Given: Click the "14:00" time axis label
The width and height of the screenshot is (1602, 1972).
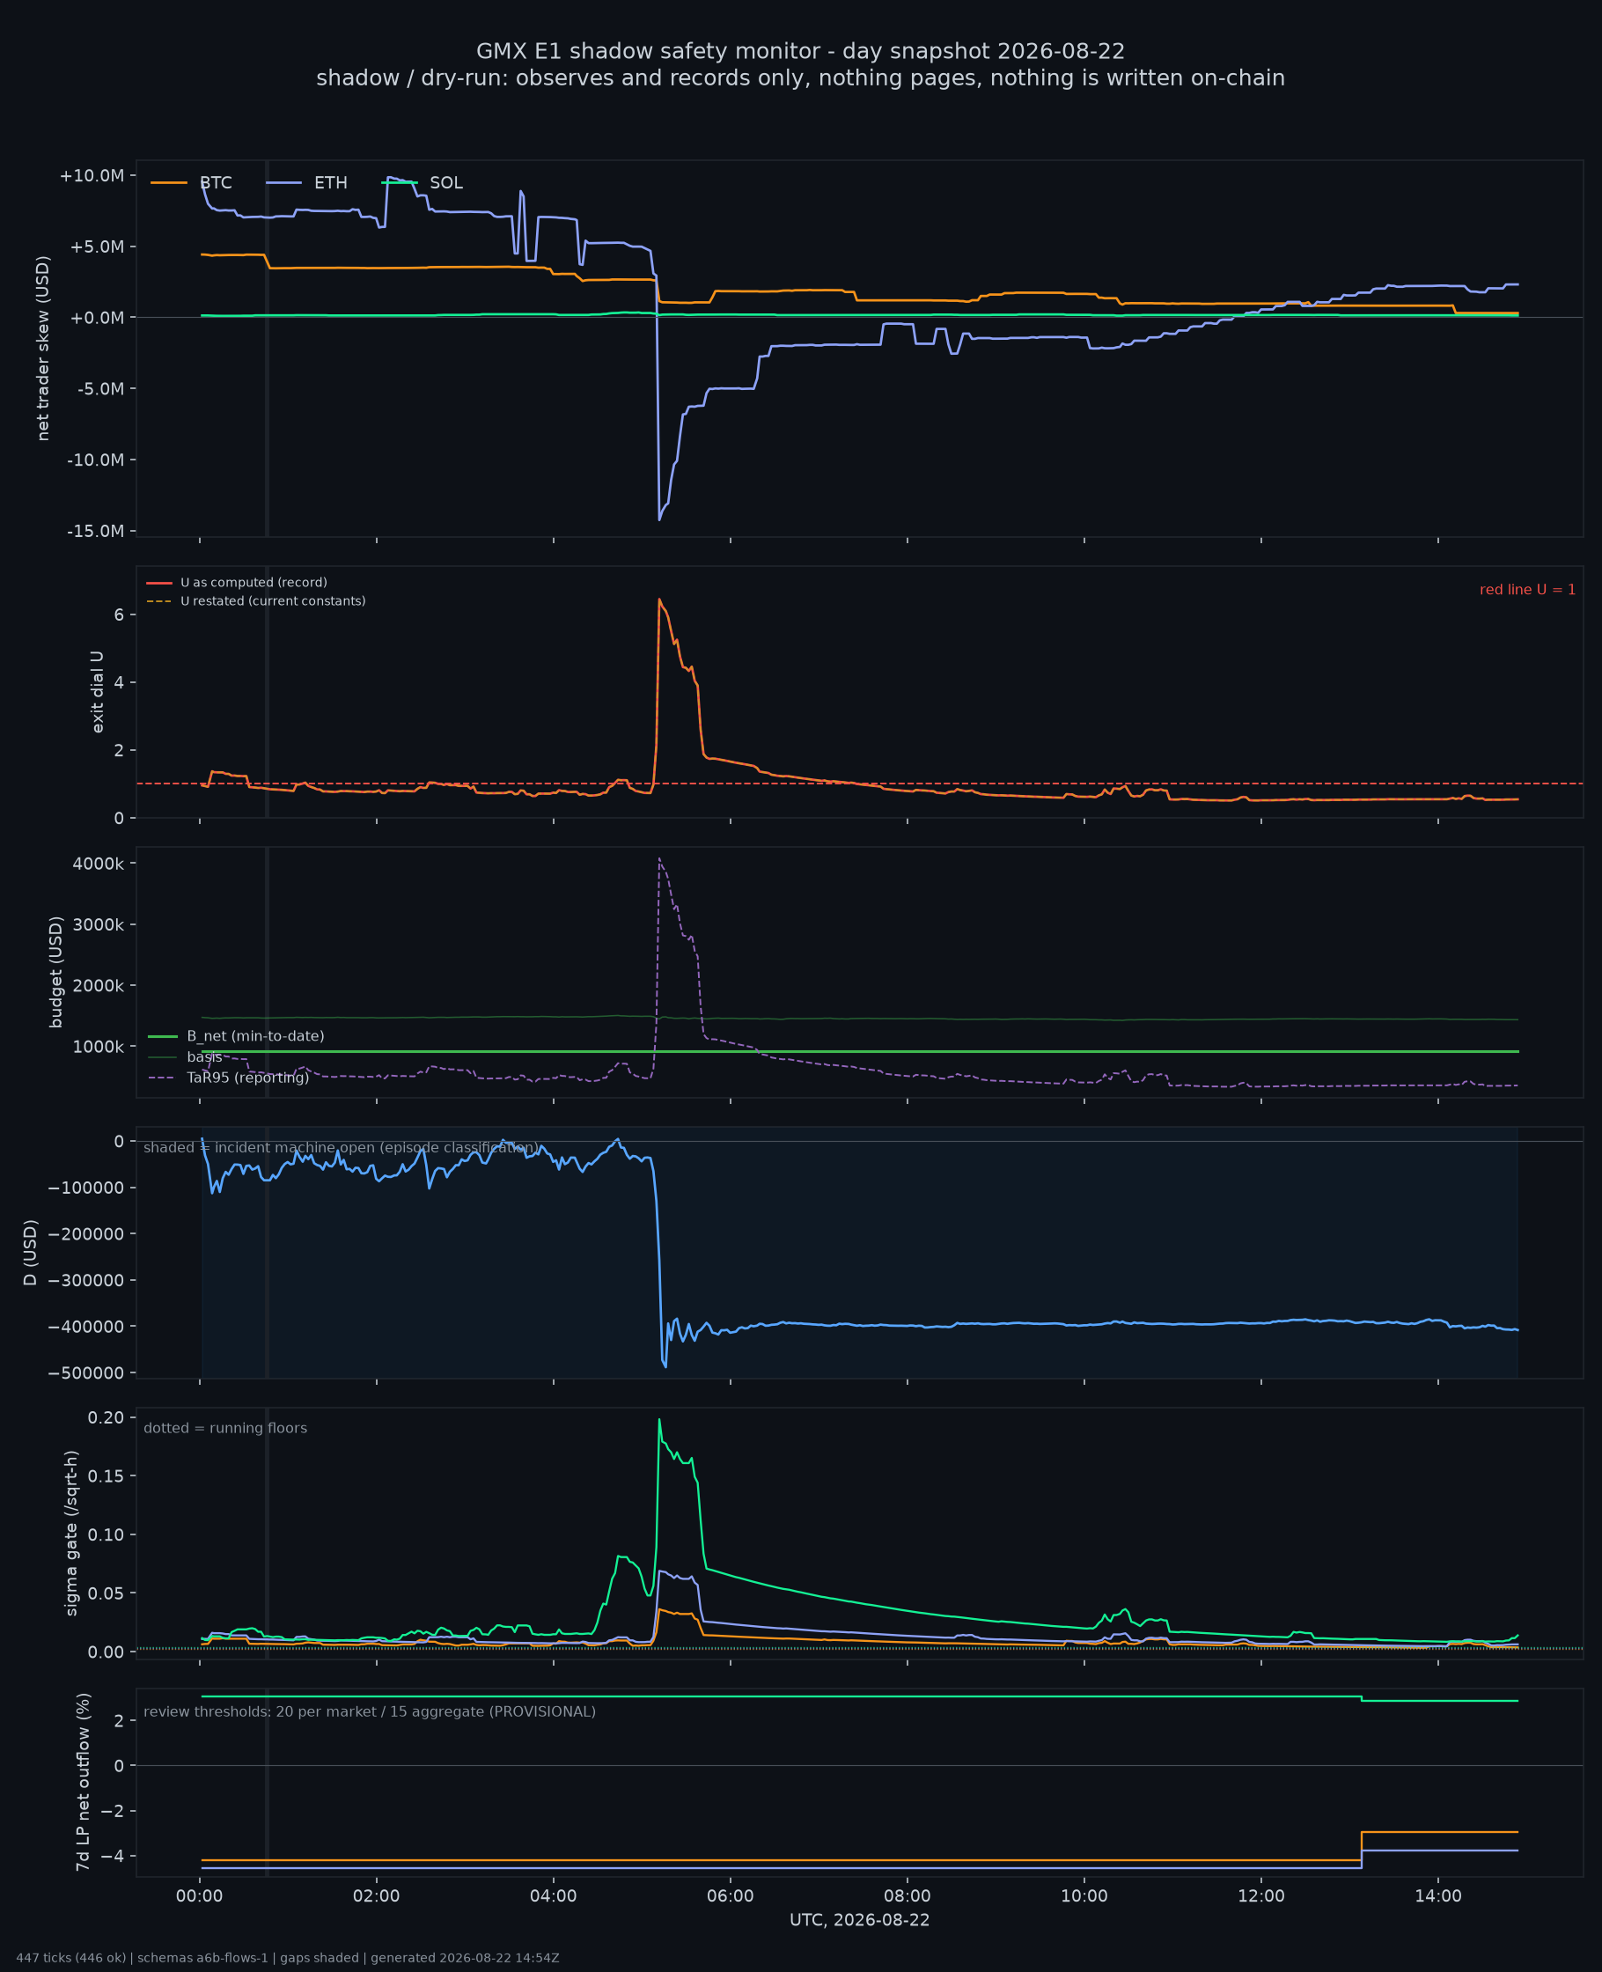Looking at the screenshot, I should (1437, 1896).
